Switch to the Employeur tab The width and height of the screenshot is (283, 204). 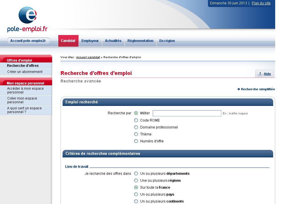[90, 41]
